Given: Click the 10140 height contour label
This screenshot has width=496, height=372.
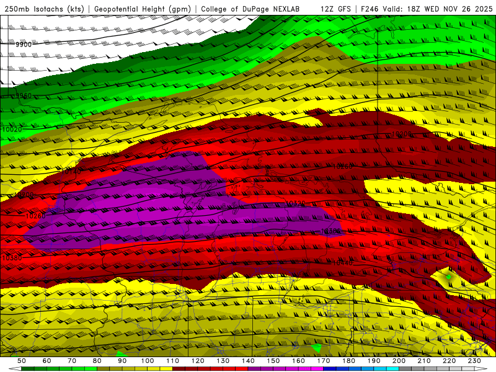Looking at the screenshot, I should pyautogui.click(x=71, y=172).
